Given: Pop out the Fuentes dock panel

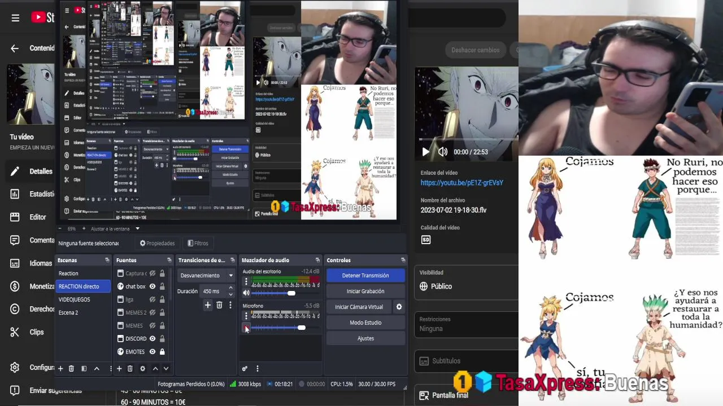Looking at the screenshot, I should tap(169, 260).
